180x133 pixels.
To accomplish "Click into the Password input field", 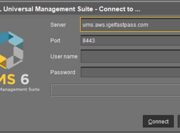I will coord(130,72).
